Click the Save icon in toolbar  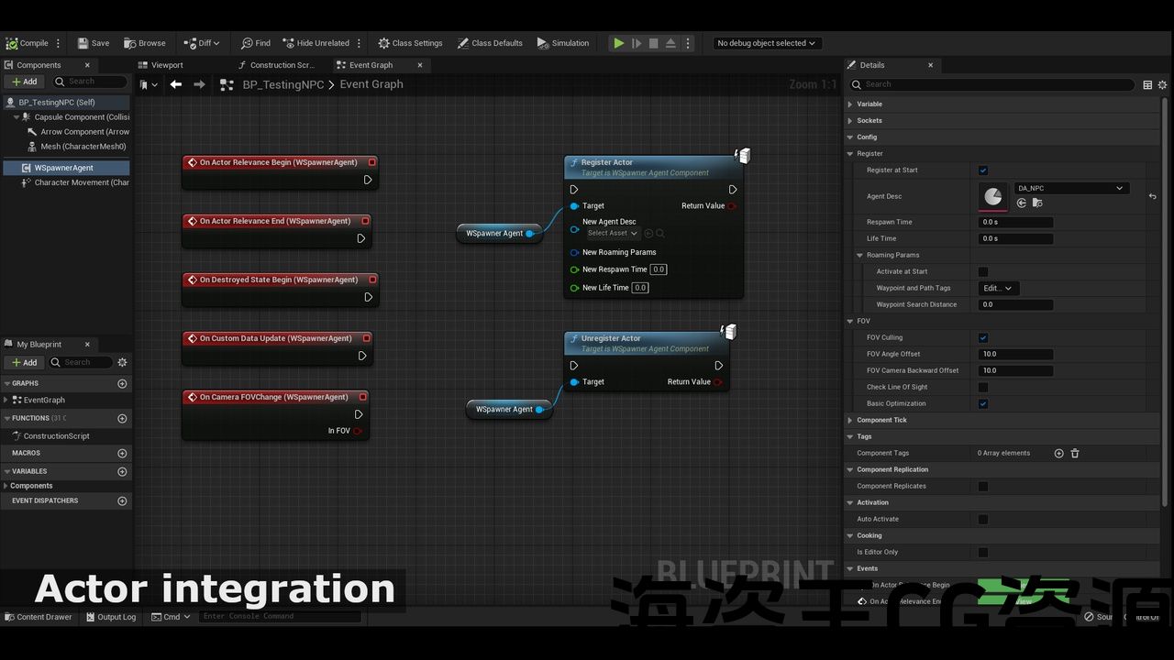point(83,43)
